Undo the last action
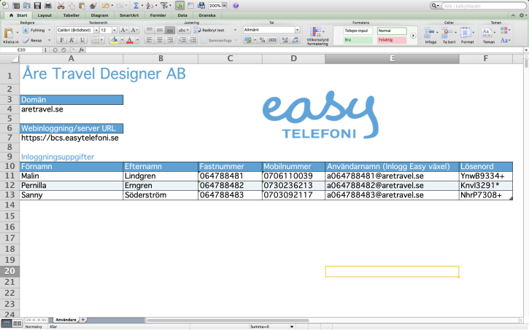This screenshot has height=330, width=529. pos(106,5)
